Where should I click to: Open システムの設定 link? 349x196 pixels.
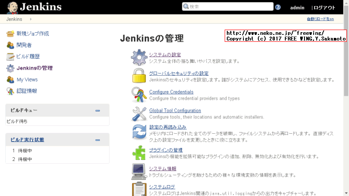[165, 55]
